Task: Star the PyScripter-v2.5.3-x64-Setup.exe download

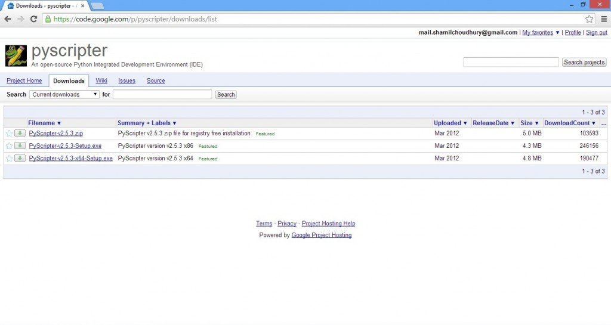Action: (x=10, y=159)
